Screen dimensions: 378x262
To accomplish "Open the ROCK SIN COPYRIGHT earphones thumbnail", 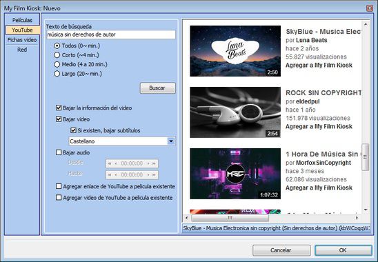I will point(235,112).
